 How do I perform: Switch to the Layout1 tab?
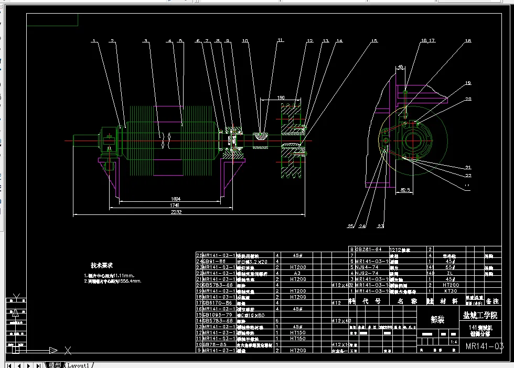(x=79, y=365)
